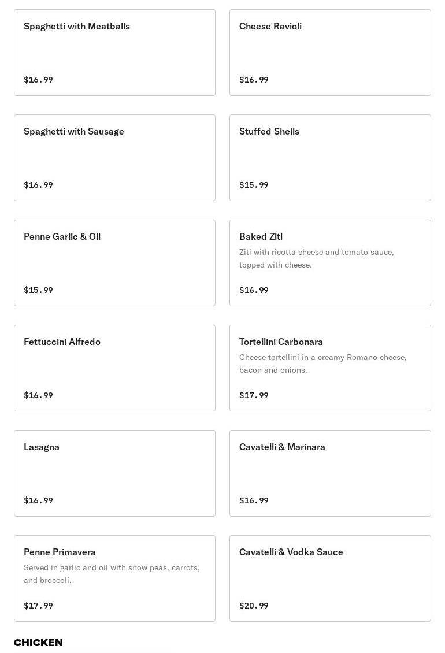
Task: Open the Tortellini Carbonara title
Action: pyautogui.click(x=281, y=342)
